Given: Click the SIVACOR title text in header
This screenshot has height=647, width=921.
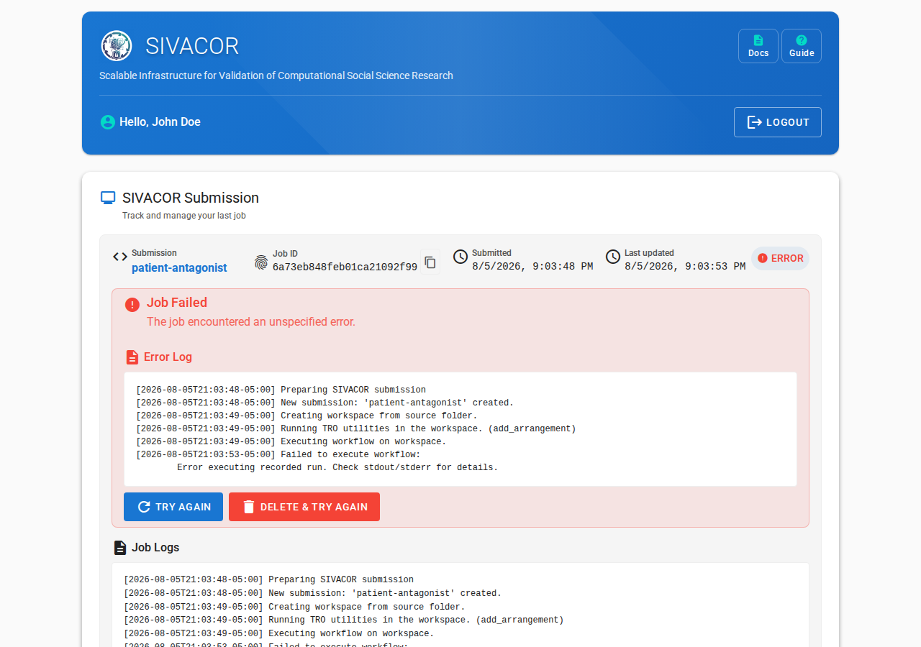Looking at the screenshot, I should click(x=192, y=46).
